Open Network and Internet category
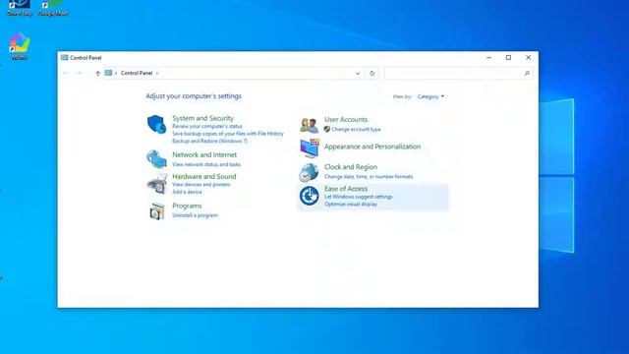 204,154
